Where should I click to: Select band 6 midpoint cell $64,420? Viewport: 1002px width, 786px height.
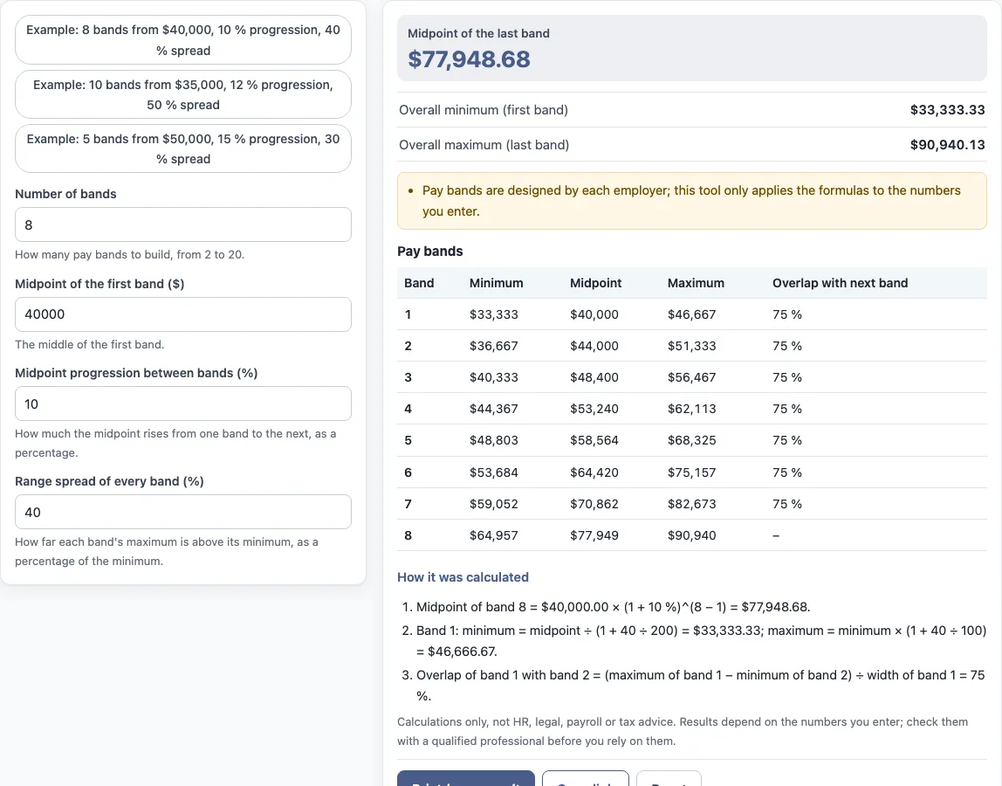(594, 472)
